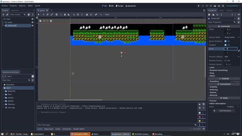Zoom out the viewport with the minus icon

pyautogui.click(x=40, y=21)
